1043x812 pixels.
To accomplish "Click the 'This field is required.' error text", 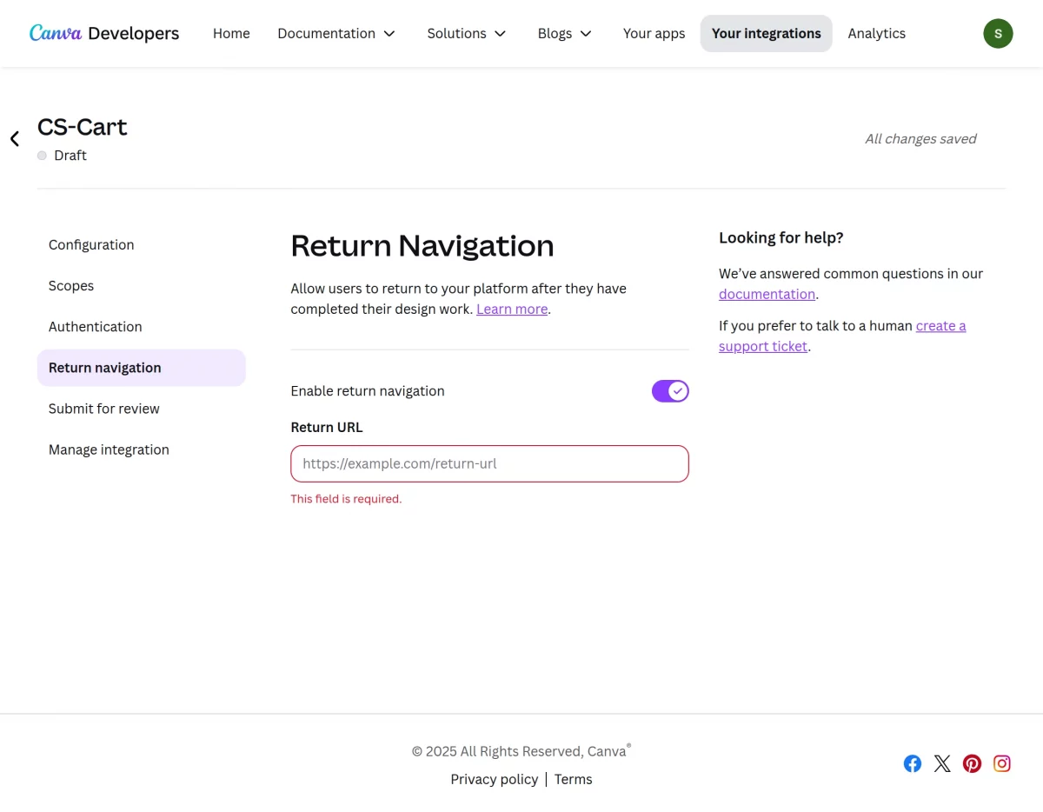I will 346,499.
